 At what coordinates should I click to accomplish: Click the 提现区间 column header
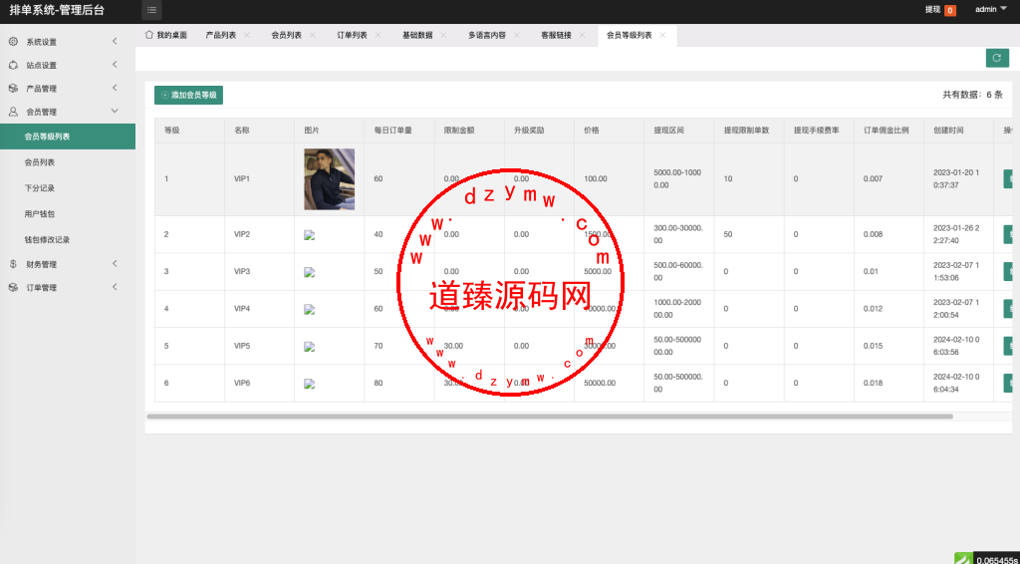click(679, 131)
